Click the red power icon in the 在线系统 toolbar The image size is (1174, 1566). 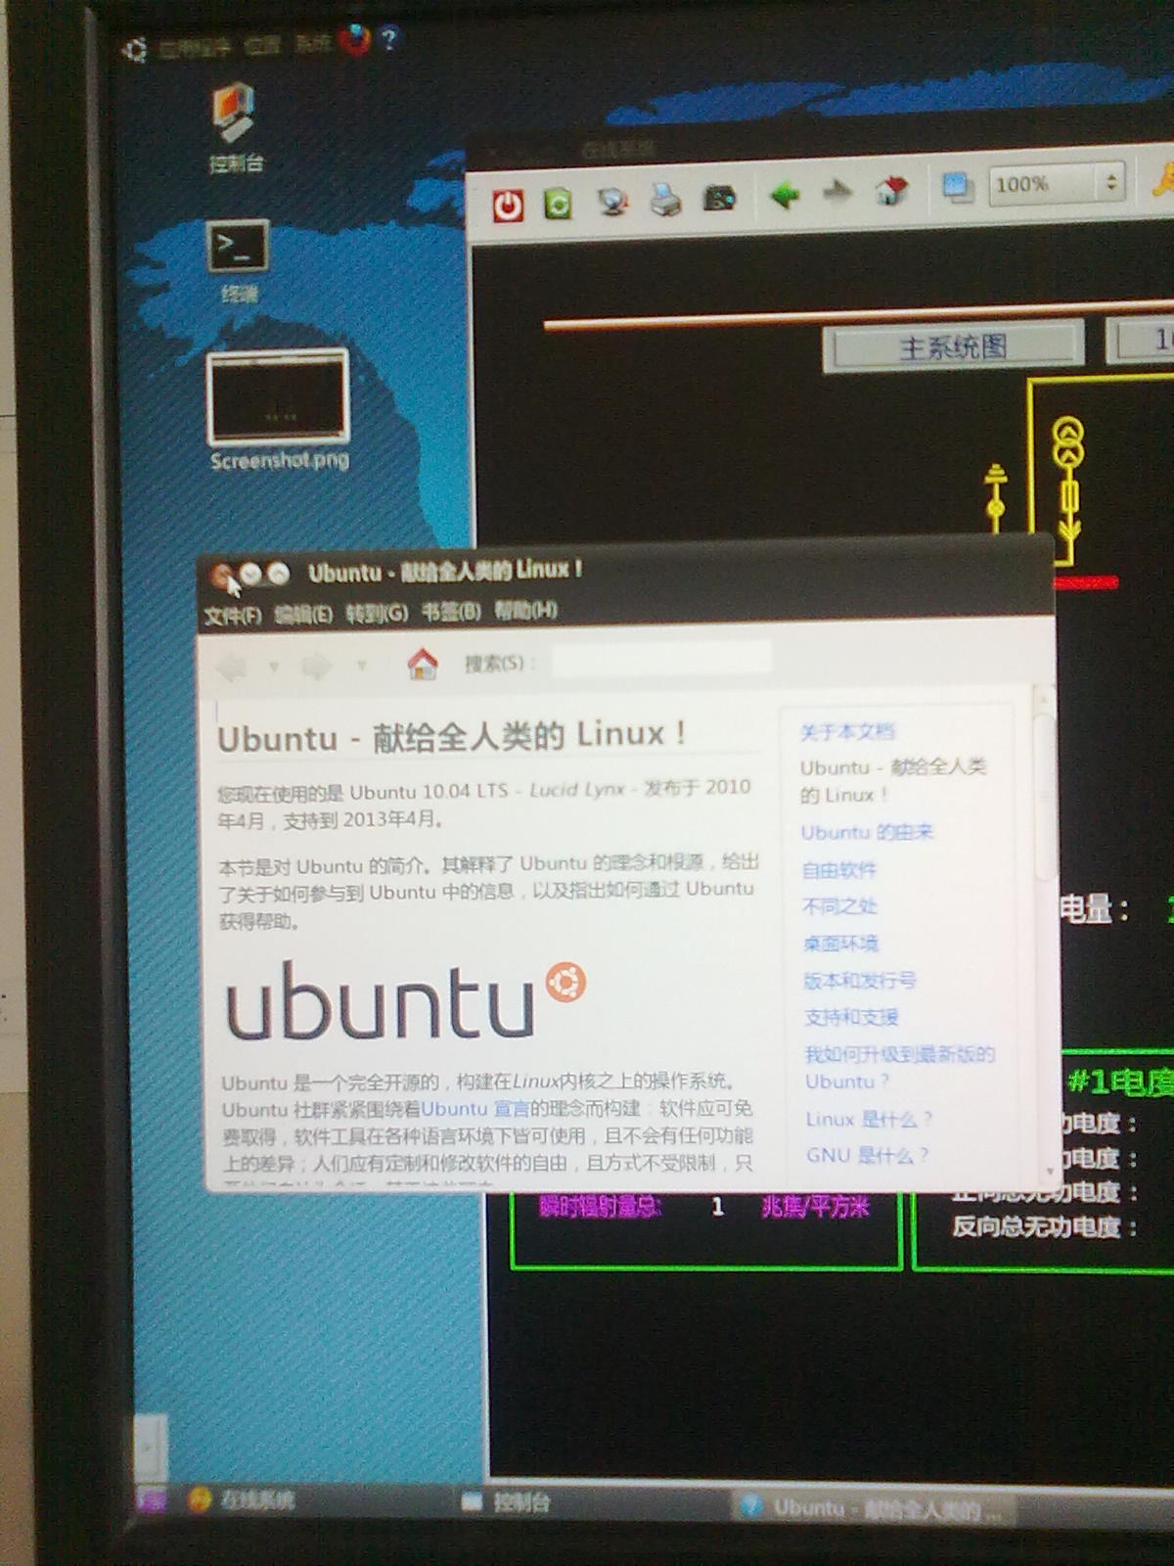[x=508, y=205]
